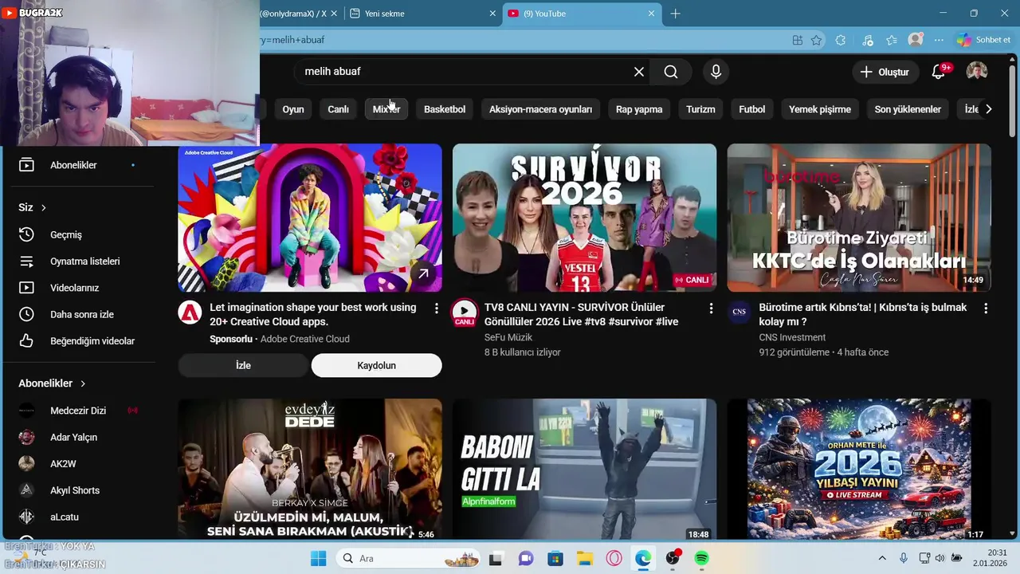
Task: Open CNS Investment channel link
Action: click(x=792, y=337)
